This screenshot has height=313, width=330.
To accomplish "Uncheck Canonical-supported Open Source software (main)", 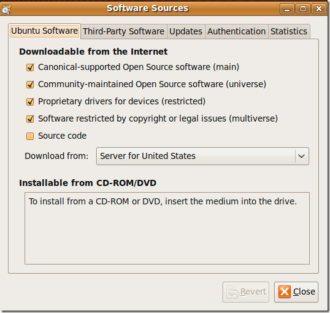I will click(30, 68).
